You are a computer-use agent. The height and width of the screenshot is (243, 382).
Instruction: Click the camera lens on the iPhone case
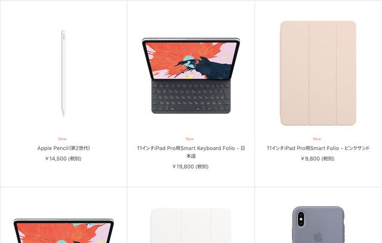tap(301, 219)
